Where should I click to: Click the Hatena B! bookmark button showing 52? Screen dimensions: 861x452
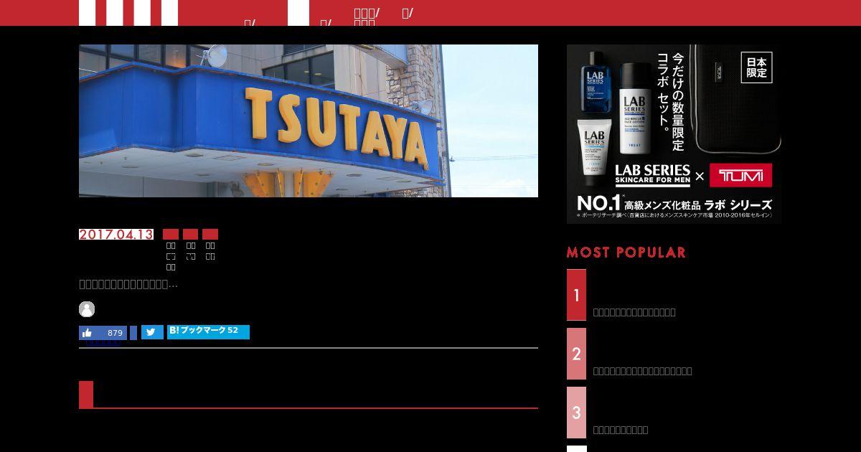tap(208, 331)
